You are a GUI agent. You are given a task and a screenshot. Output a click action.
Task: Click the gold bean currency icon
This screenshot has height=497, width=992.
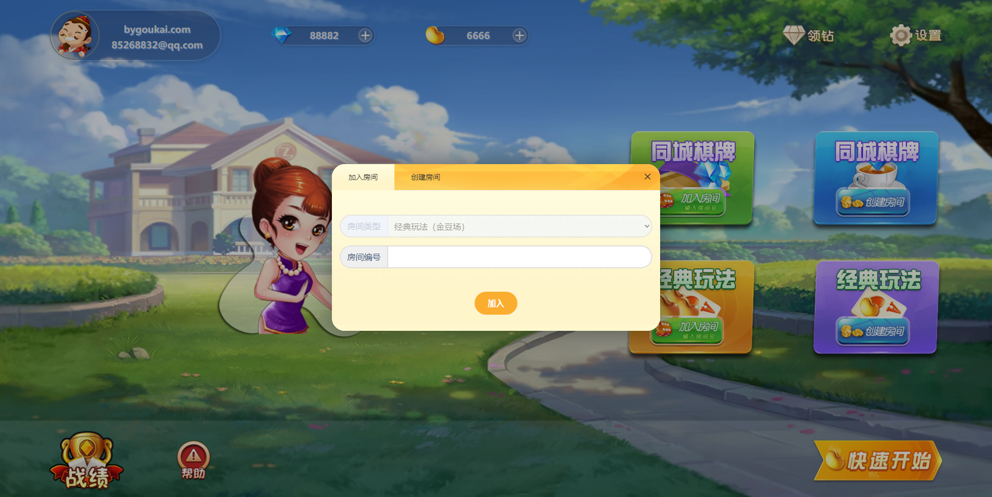tap(435, 35)
